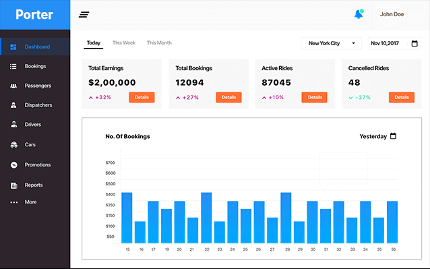Image resolution: width=430 pixels, height=269 pixels.
Task: Click the +27% change indicator
Action: (187, 98)
